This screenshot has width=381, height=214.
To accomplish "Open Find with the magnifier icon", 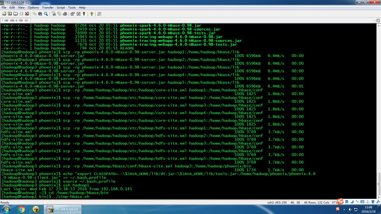I will coord(46,14).
